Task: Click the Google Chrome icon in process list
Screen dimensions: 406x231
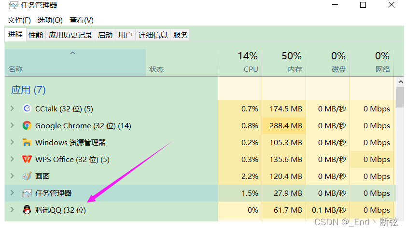Action: pyautogui.click(x=27, y=125)
